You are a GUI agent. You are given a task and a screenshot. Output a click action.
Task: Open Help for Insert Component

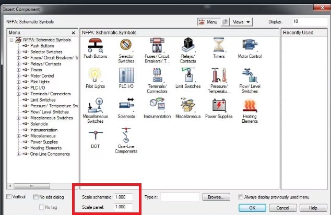(x=313, y=208)
